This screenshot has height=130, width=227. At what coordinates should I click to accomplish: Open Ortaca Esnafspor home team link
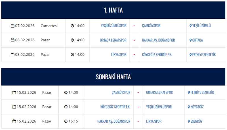click(113, 40)
